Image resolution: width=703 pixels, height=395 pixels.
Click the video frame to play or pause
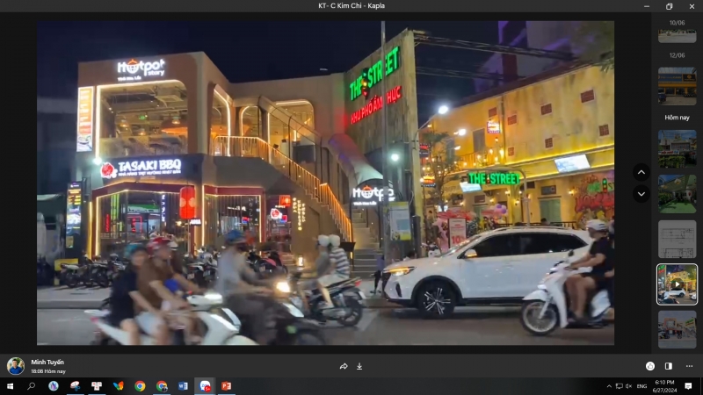click(325, 183)
